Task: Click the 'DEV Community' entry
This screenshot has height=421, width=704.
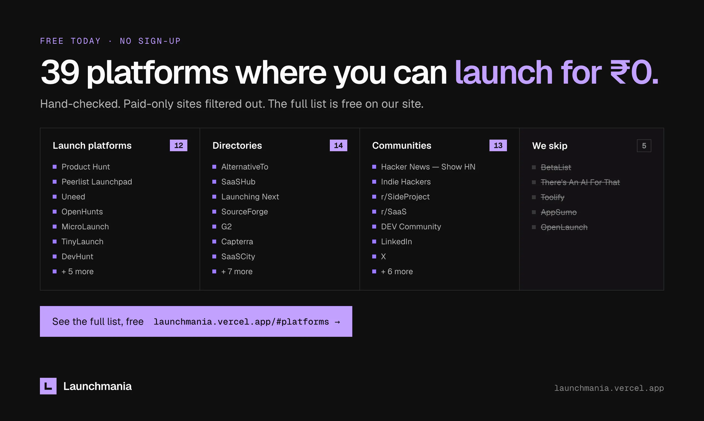Action: coord(411,227)
